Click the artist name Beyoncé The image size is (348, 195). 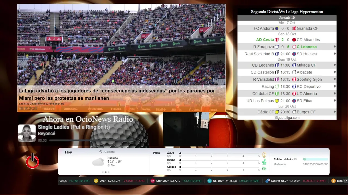(46, 134)
